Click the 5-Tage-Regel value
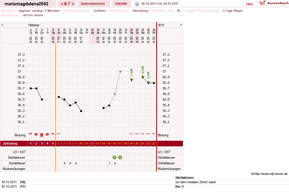The height and width of the screenshot is (195, 289). pos(233,11)
